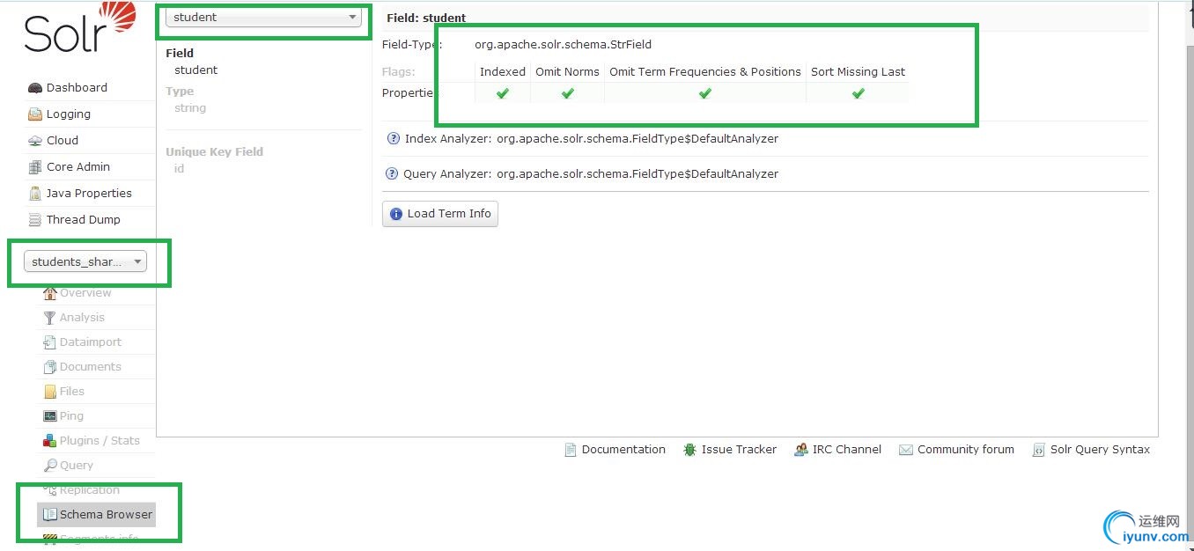
Task: Click the Sort Missing Last checkmark
Action: pos(859,93)
